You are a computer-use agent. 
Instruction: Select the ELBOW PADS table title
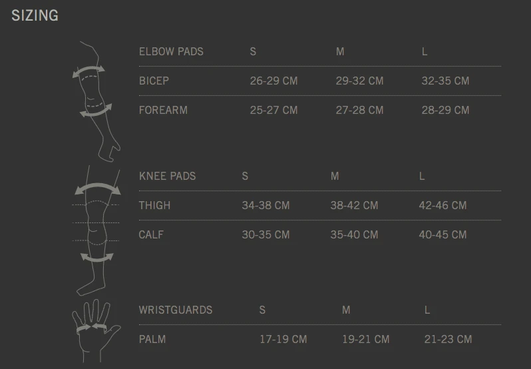(x=171, y=51)
